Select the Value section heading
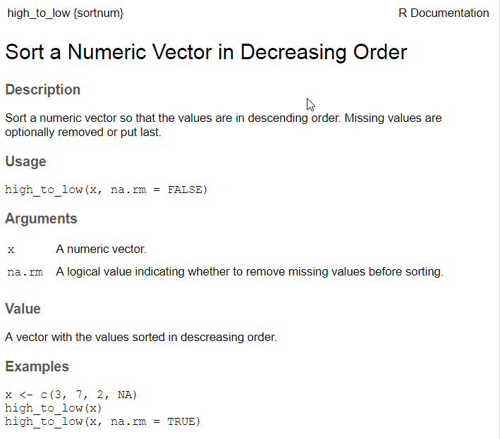500x439 pixels. click(23, 309)
